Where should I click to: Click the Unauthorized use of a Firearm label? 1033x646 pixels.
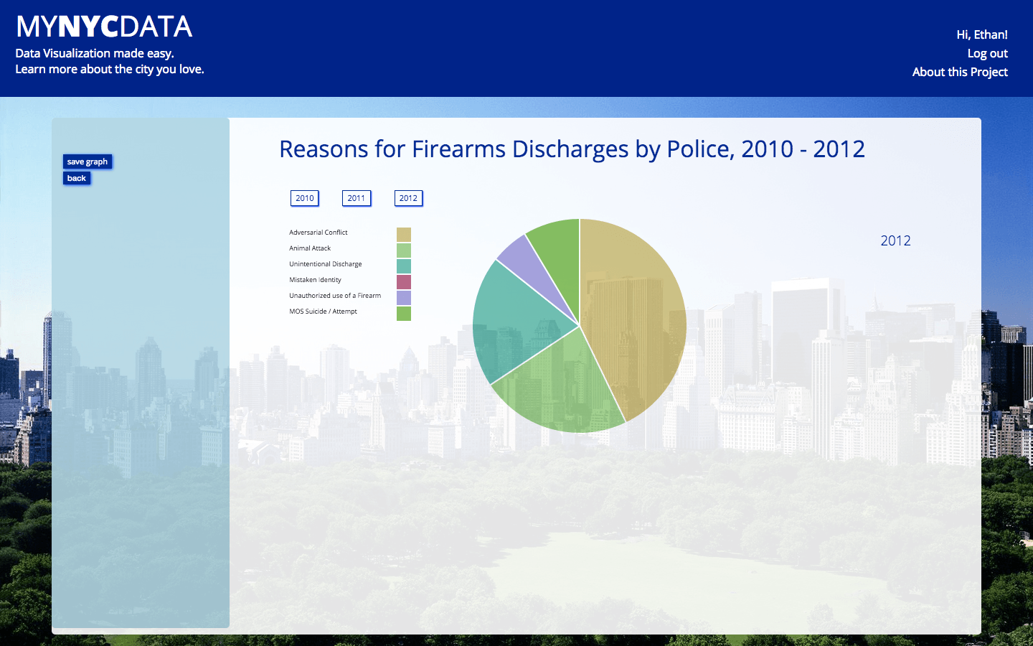pyautogui.click(x=335, y=296)
